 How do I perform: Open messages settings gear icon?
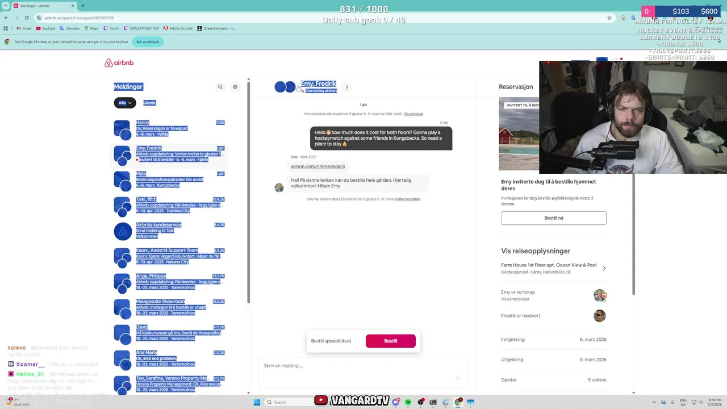click(x=235, y=87)
